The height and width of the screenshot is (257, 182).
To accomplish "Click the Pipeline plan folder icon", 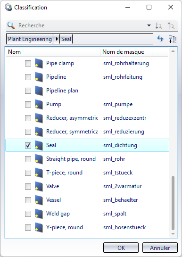I will [x=39, y=91].
